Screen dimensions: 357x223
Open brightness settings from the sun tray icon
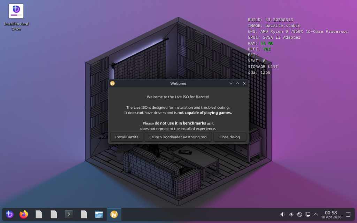291,214
